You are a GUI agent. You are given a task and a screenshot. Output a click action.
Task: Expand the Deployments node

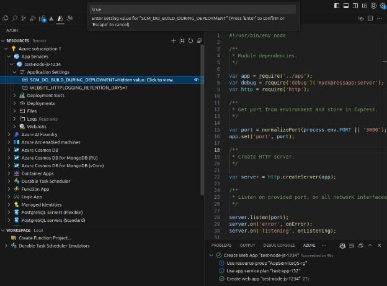14,103
